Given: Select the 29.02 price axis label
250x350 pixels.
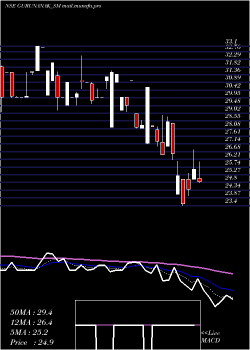Looking at the screenshot, I should tap(233, 108).
